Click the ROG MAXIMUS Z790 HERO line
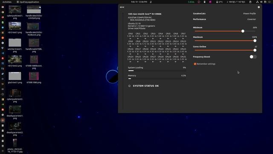Screen dimensions: 273x154 [x=142, y=20]
